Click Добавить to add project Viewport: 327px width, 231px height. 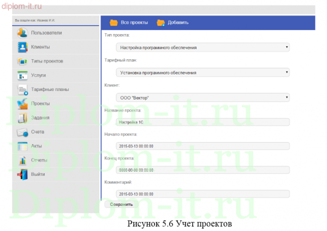pyautogui.click(x=178, y=23)
